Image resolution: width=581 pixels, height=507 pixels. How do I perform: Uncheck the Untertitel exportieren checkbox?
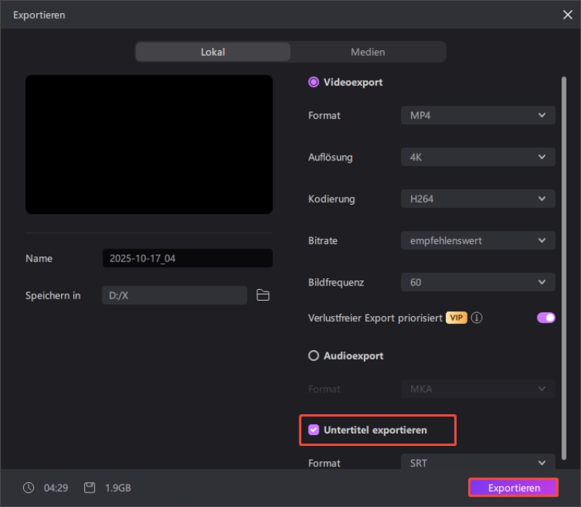[314, 430]
